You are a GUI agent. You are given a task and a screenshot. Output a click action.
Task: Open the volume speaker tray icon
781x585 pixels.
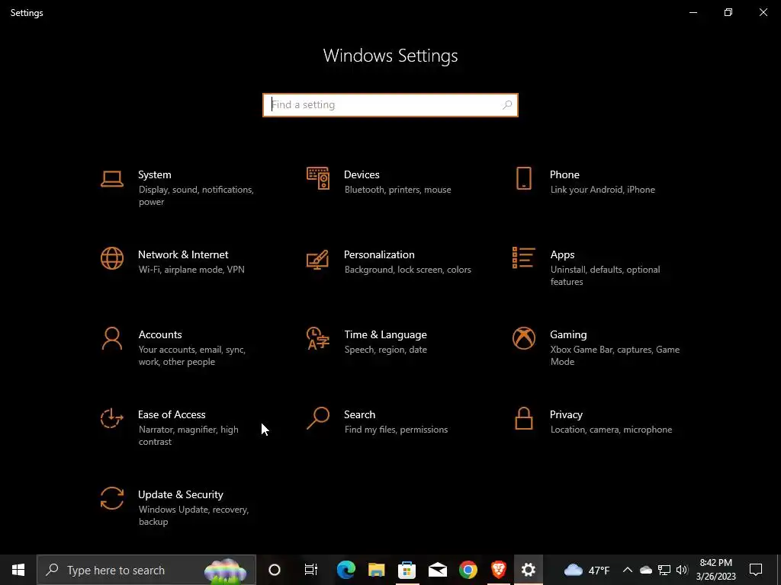pos(682,570)
